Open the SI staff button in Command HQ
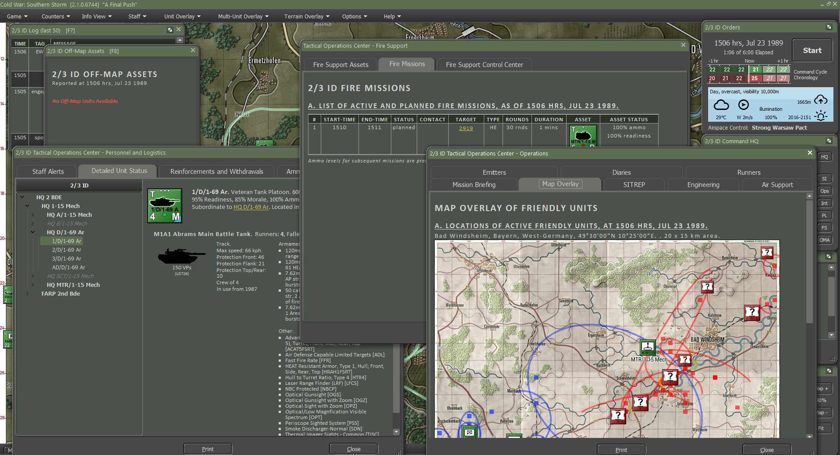Screen dimensions: 840x455 [825, 179]
